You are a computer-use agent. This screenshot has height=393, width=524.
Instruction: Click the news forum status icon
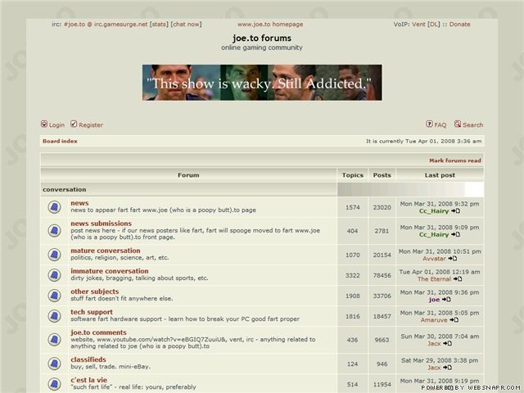pos(54,207)
